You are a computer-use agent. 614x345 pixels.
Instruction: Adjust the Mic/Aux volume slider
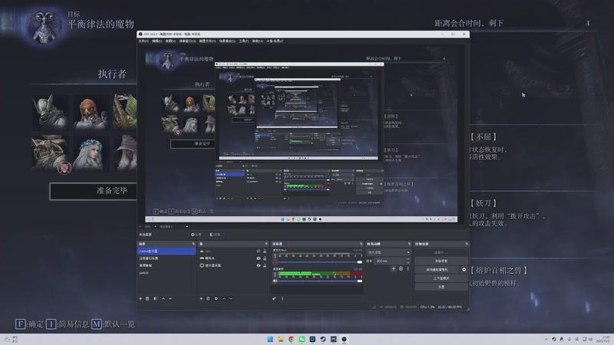[x=320, y=262]
